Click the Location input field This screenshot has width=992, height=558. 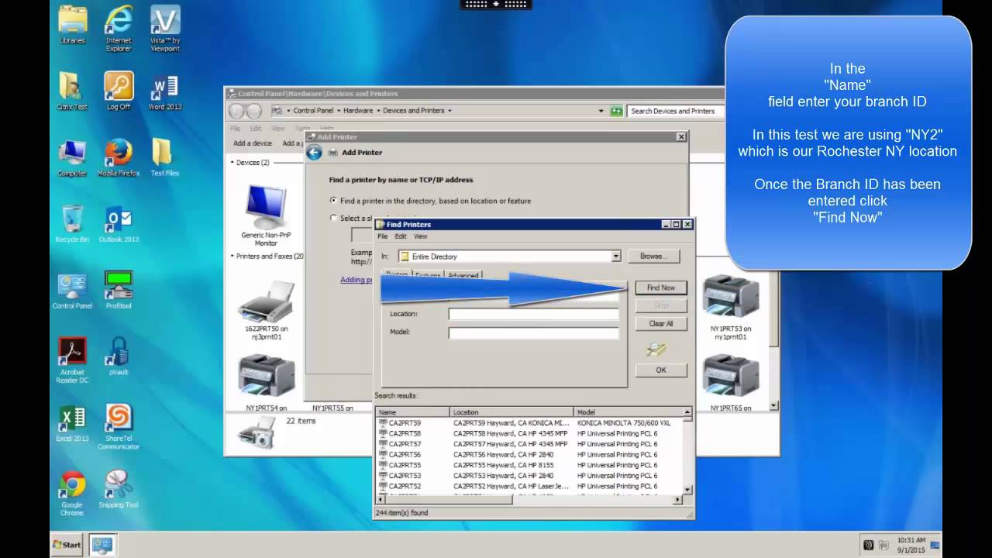pos(534,314)
